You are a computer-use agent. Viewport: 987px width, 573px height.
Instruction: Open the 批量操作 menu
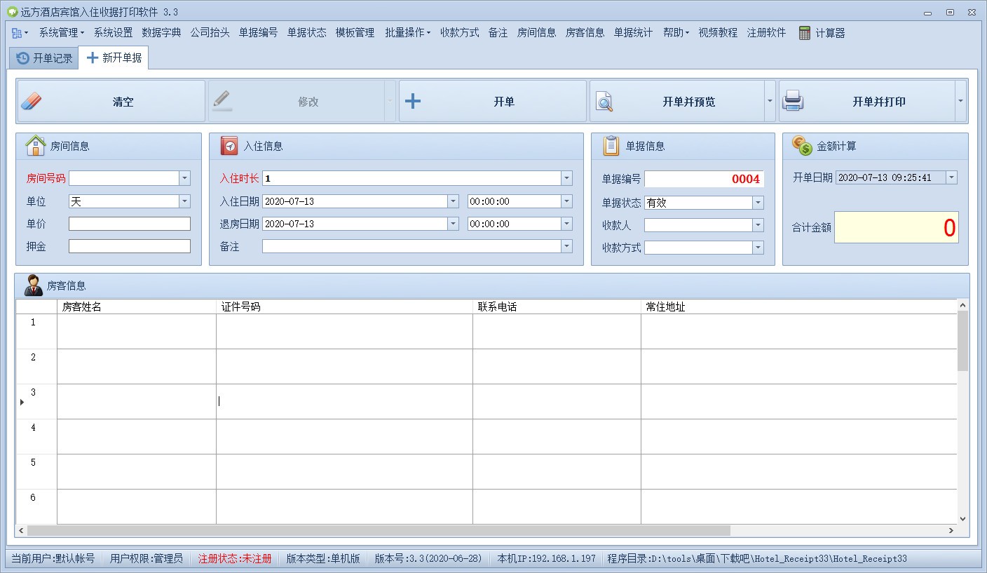click(x=407, y=33)
